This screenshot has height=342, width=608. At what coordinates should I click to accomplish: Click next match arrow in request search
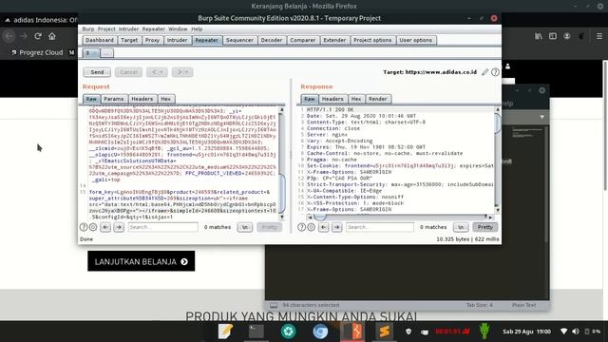pos(119,227)
